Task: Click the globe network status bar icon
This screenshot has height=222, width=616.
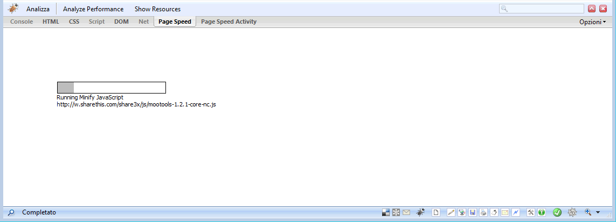Action: (x=462, y=213)
